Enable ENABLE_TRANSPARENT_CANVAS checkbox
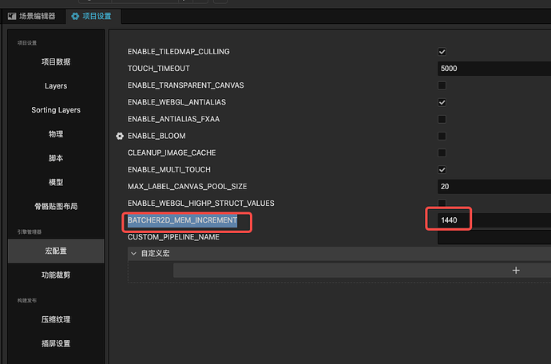This screenshot has height=364, width=551. pos(442,85)
